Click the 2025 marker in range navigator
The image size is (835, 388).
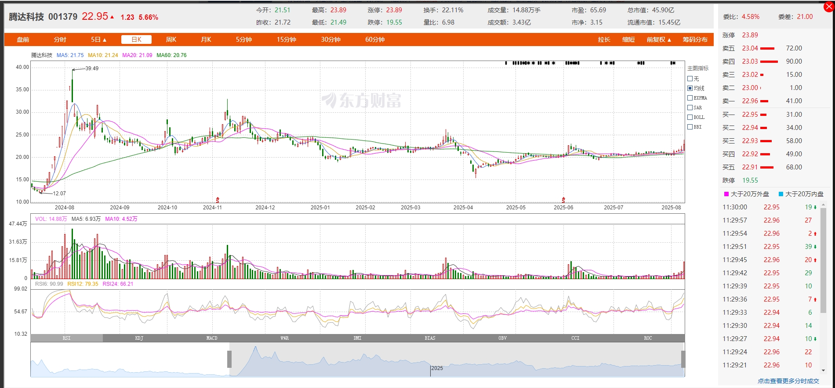point(437,368)
